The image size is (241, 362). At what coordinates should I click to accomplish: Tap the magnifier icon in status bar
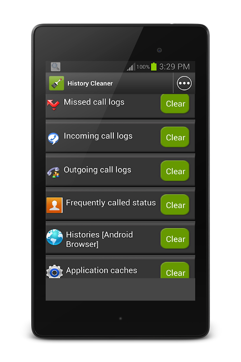coord(56,67)
